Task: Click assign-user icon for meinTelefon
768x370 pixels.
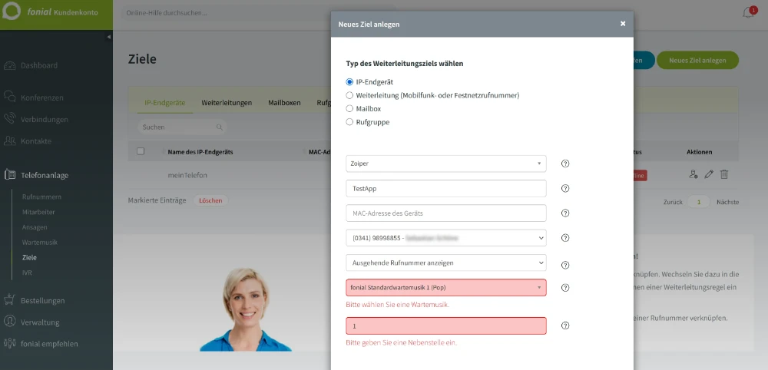Action: point(693,174)
